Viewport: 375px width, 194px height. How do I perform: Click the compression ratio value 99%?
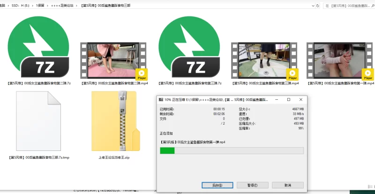(301, 128)
